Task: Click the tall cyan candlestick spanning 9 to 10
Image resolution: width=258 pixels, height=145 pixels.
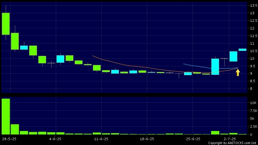Action: coord(215,66)
